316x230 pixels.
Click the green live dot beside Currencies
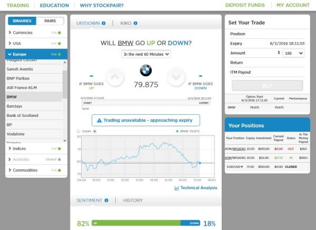pyautogui.click(x=59, y=33)
